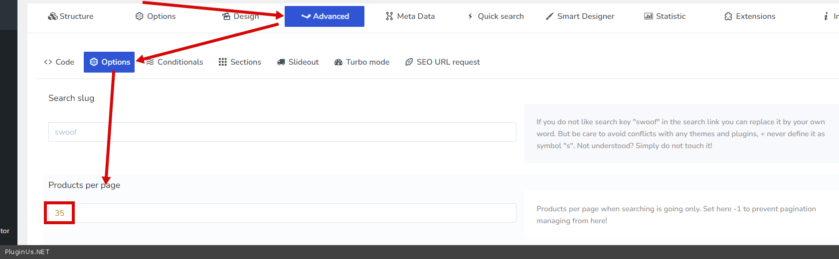Image resolution: width=839 pixels, height=259 pixels.
Task: Open the Conditionals sub-tab
Action: pos(175,62)
